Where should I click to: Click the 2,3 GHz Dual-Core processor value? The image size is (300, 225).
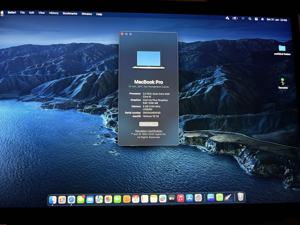(x=156, y=95)
